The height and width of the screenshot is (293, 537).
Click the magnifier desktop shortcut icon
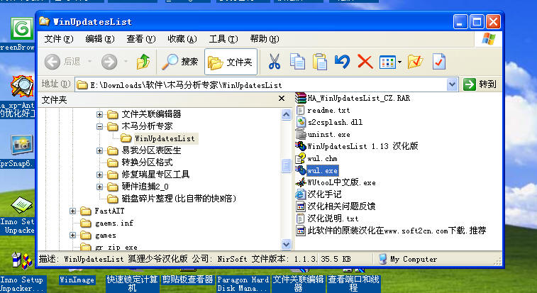21,87
